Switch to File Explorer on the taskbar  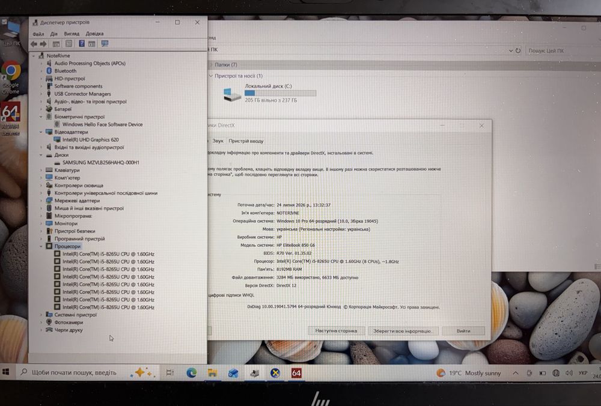[x=212, y=373]
